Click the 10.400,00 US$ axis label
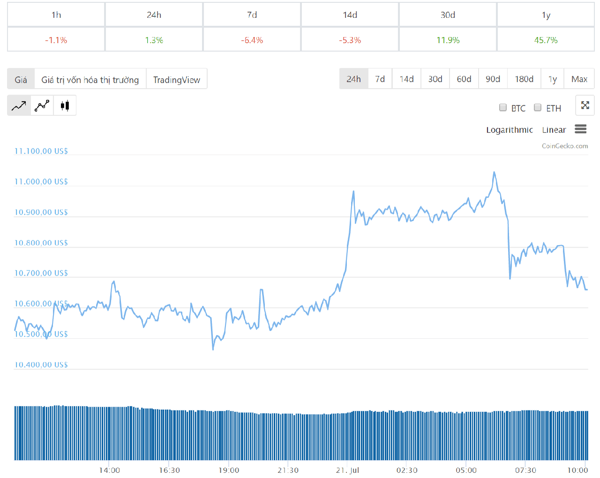The height and width of the screenshot is (478, 600). click(41, 365)
